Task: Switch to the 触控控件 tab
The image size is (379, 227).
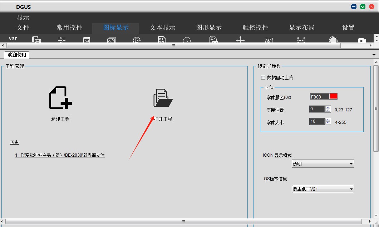Action: 255,27
